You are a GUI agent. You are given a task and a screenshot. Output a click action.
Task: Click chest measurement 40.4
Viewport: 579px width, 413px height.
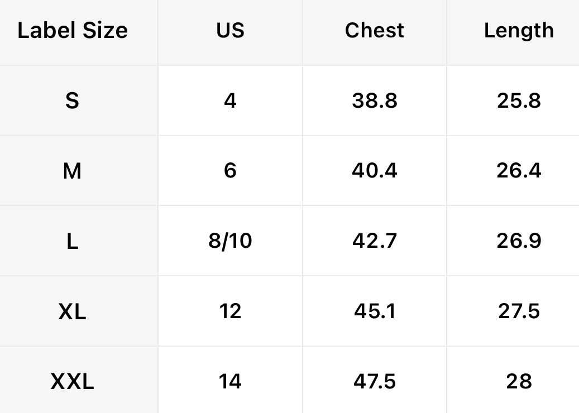click(x=374, y=171)
